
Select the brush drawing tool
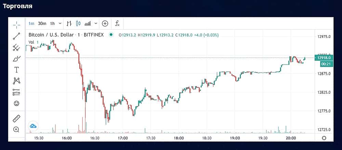(x=16, y=59)
